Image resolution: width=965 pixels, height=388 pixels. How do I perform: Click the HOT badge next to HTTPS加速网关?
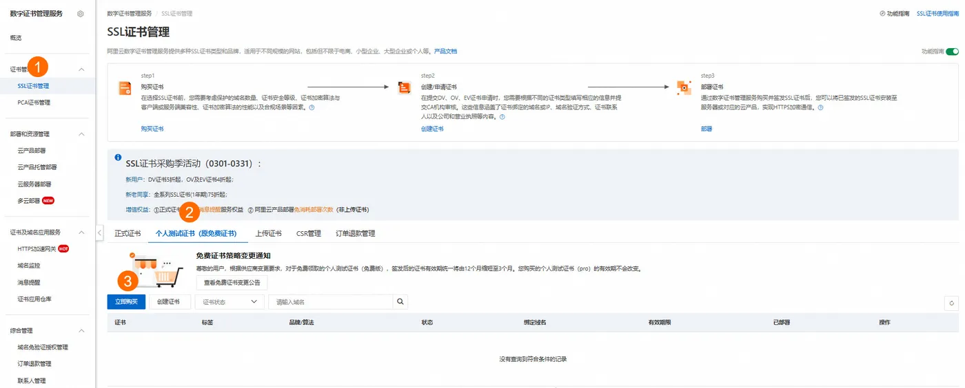click(x=63, y=249)
